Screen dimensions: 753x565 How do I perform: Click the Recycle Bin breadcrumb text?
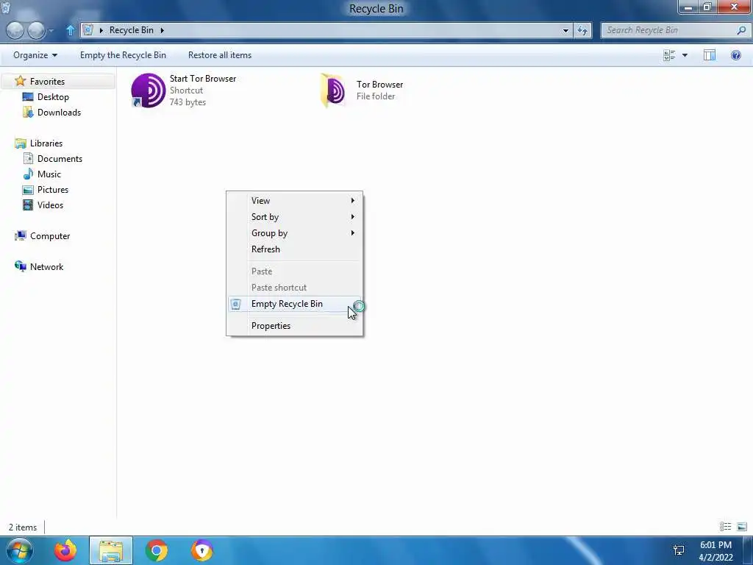click(132, 30)
